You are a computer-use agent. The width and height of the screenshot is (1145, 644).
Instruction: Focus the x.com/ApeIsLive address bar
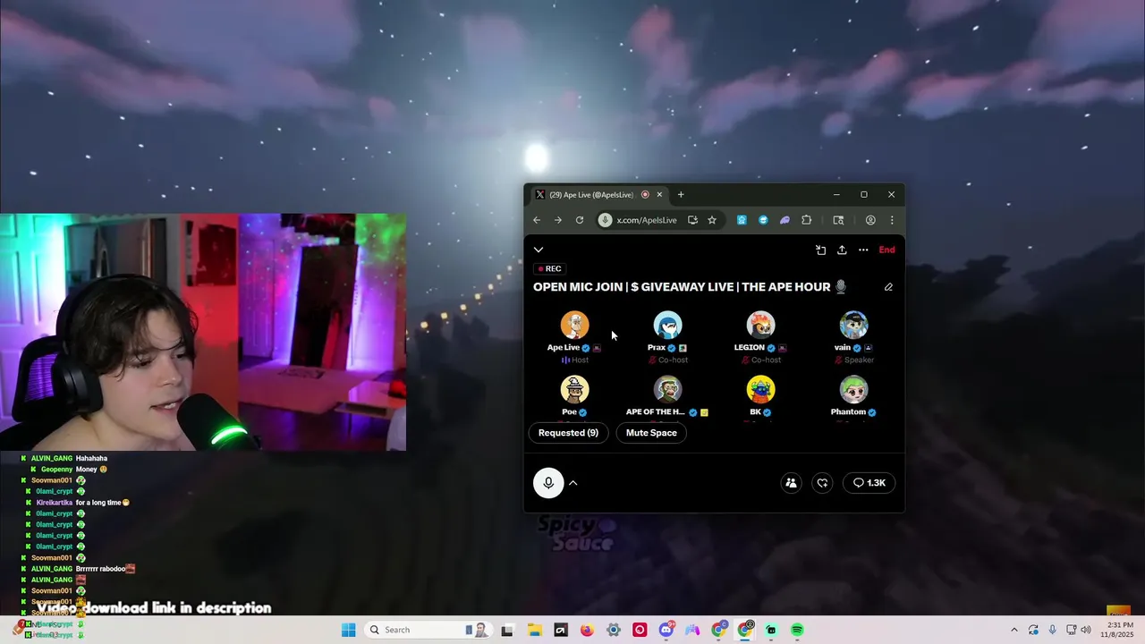(646, 220)
